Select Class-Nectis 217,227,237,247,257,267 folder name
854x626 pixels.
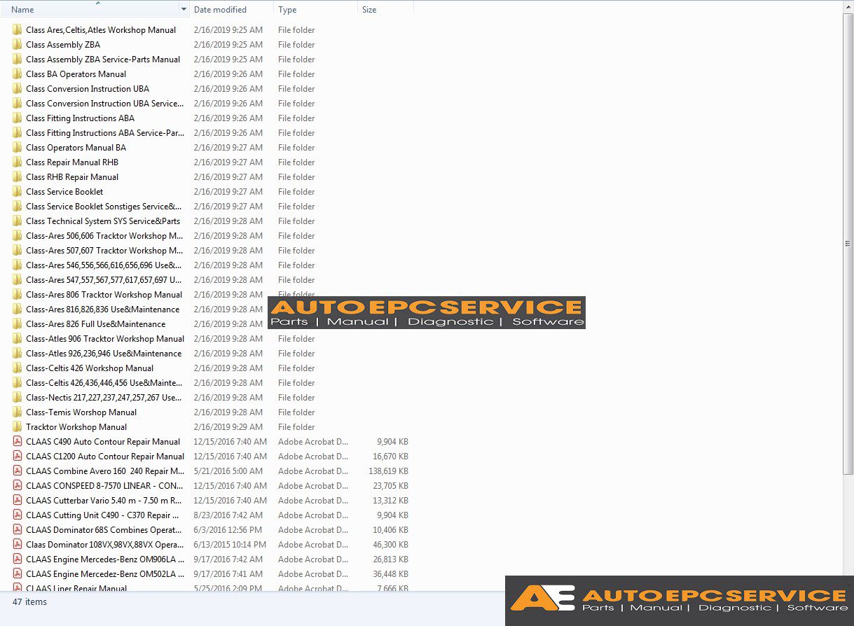point(104,398)
